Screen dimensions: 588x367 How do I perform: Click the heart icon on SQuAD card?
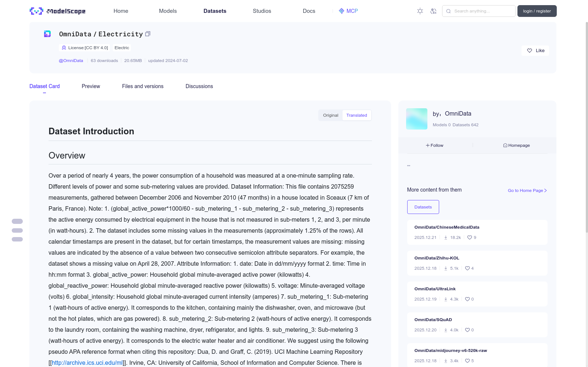[467, 330]
